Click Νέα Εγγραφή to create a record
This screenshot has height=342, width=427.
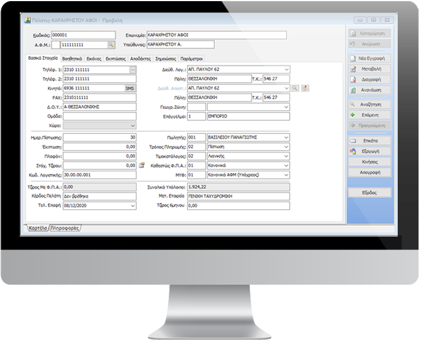[369, 58]
